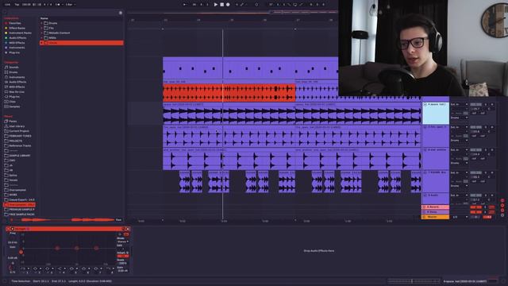Viewport: 508px width, 286px height.
Task: Clear the browser search field
Action: [121, 13]
